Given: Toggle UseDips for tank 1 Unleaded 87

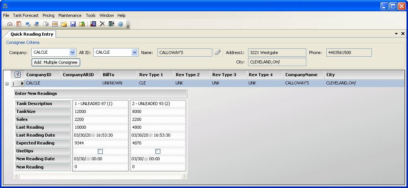Looking at the screenshot, I should (x=100, y=151).
